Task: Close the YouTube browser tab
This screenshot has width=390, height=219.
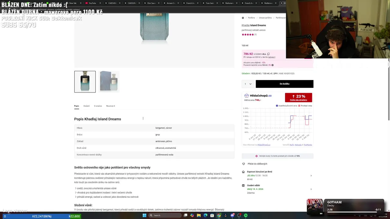Action: tap(100, 3)
